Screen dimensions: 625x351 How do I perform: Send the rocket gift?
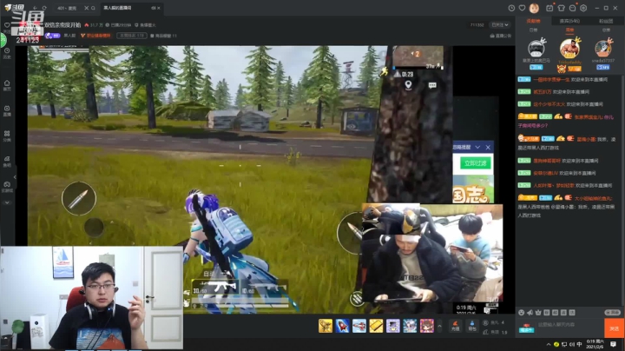(342, 326)
